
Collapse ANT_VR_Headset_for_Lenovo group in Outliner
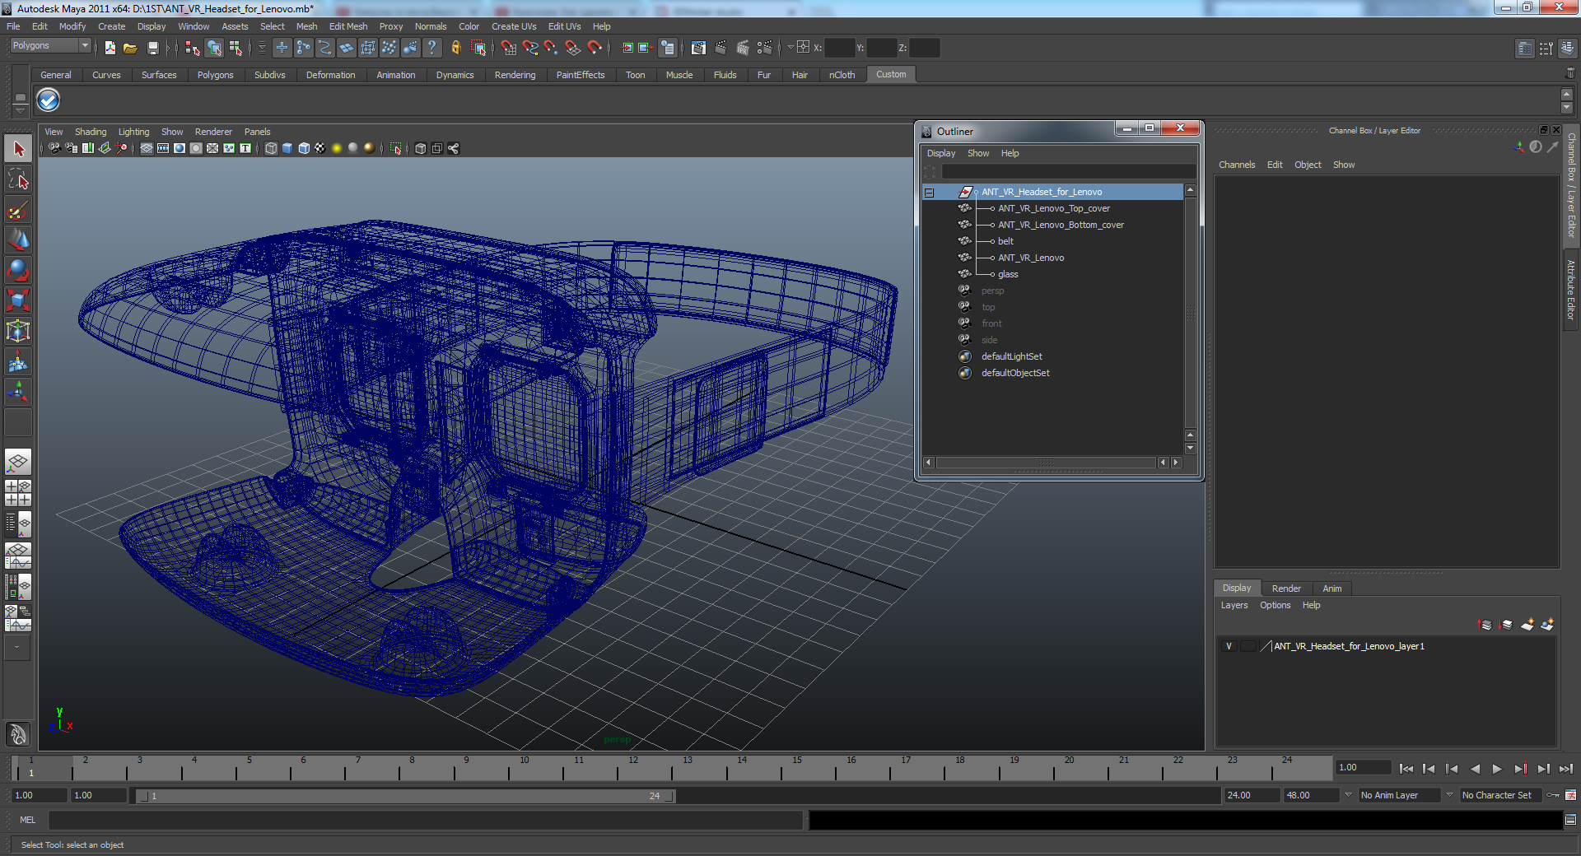[929, 192]
